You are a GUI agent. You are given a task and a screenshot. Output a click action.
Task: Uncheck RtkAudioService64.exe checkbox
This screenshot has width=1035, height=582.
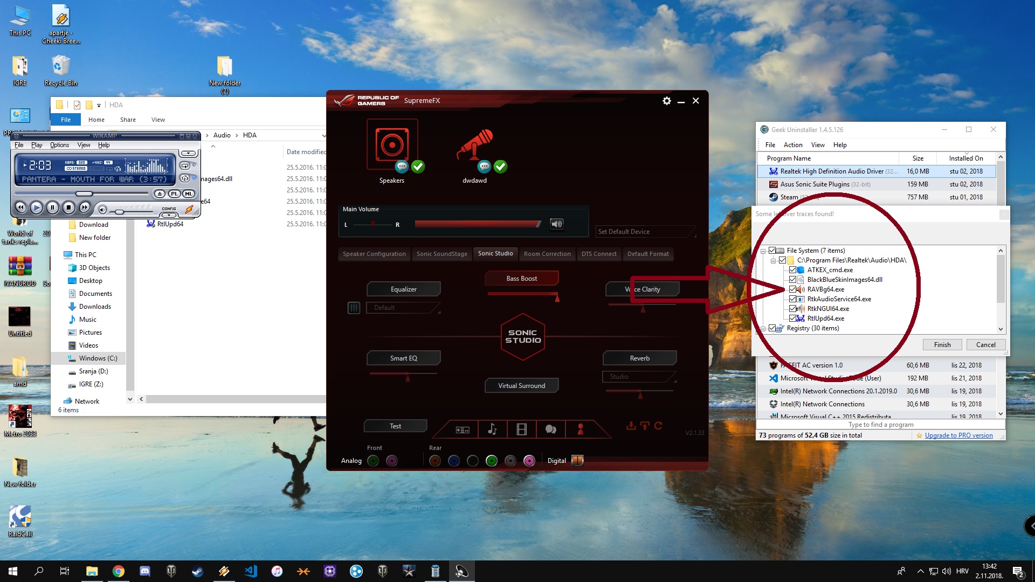pos(792,299)
